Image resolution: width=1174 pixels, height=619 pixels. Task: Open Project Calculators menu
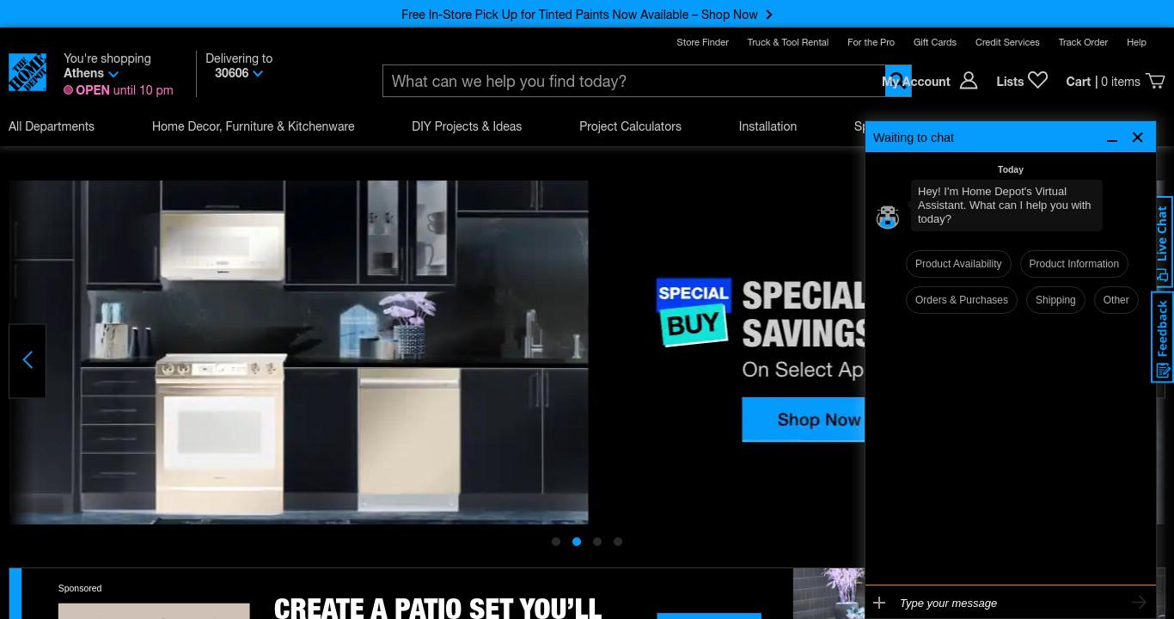630,126
